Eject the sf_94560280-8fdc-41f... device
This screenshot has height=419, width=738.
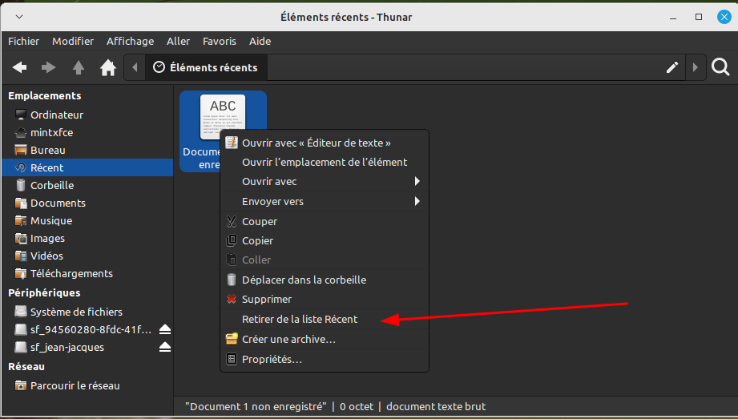point(165,329)
